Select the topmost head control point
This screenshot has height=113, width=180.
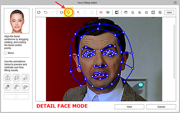(100, 24)
